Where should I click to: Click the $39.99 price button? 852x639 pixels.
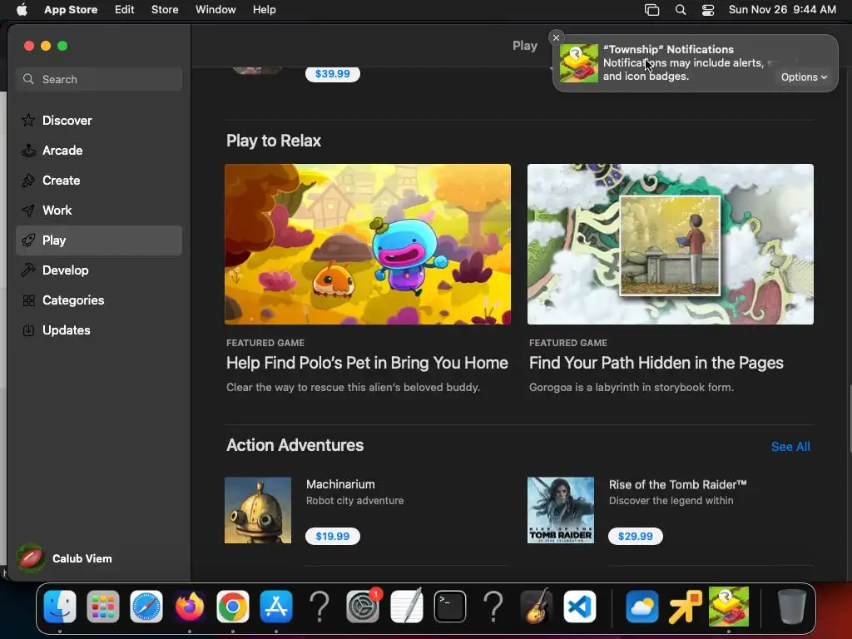pyautogui.click(x=333, y=74)
